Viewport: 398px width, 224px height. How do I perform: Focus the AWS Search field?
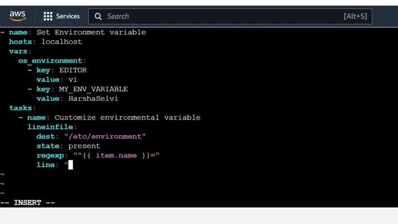(x=230, y=16)
